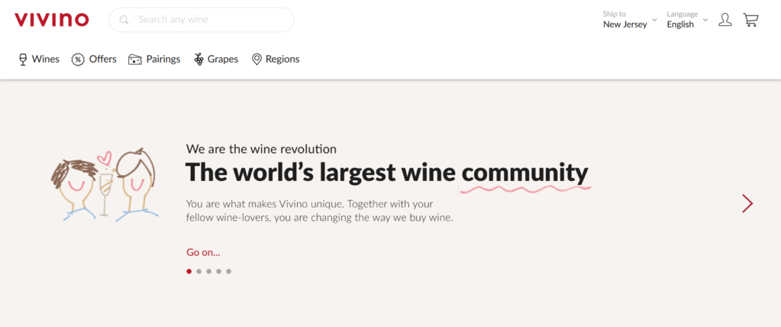The height and width of the screenshot is (327, 781).
Task: Click the percent badge icon beside Offers
Action: click(78, 60)
